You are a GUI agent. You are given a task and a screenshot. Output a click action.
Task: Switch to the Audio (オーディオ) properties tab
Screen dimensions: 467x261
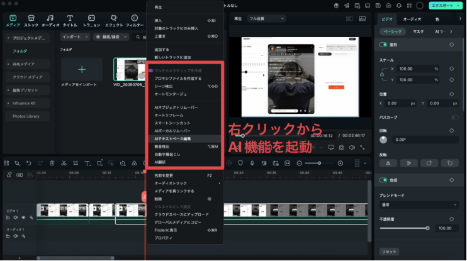412,19
